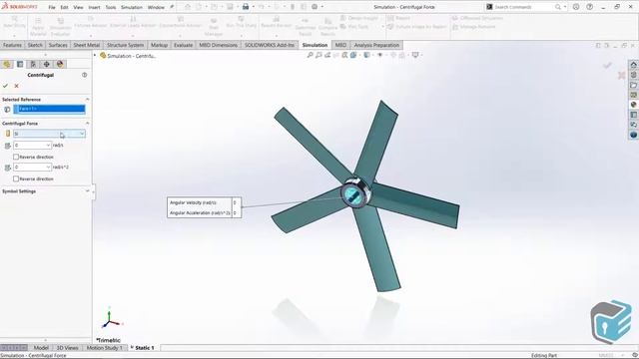This screenshot has height=359, width=639.
Task: Click the Zoom to Fit view icon
Action: coord(311,55)
